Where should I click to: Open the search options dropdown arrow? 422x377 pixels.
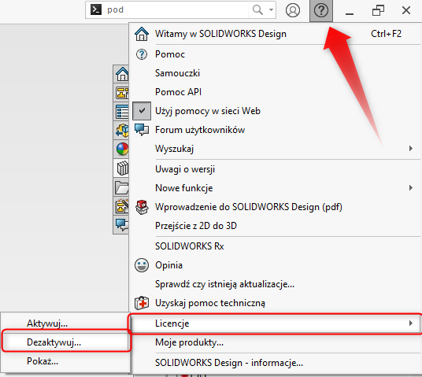coord(271,10)
